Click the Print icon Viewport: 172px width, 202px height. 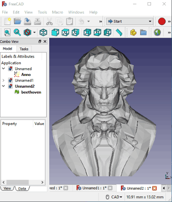[37, 21]
